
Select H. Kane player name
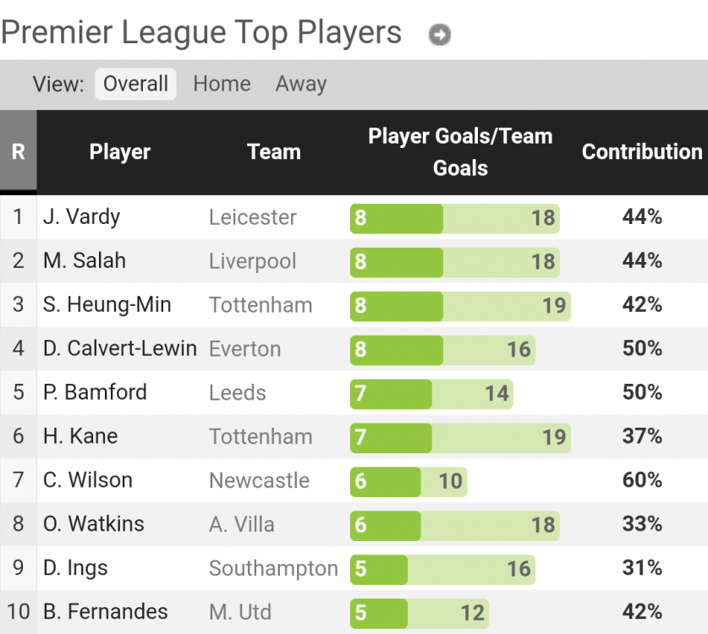pyautogui.click(x=80, y=437)
